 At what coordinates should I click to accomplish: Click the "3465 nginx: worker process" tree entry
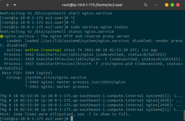coord(59,87)
